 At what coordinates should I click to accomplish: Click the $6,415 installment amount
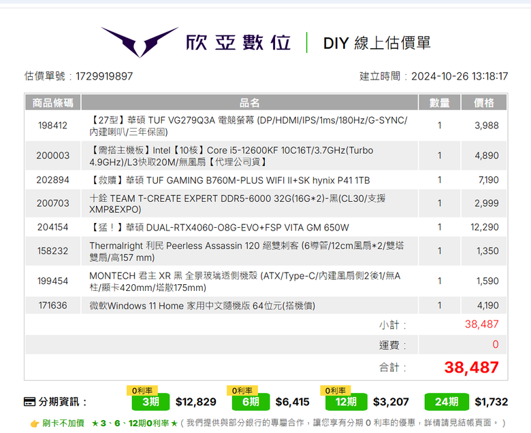(292, 402)
